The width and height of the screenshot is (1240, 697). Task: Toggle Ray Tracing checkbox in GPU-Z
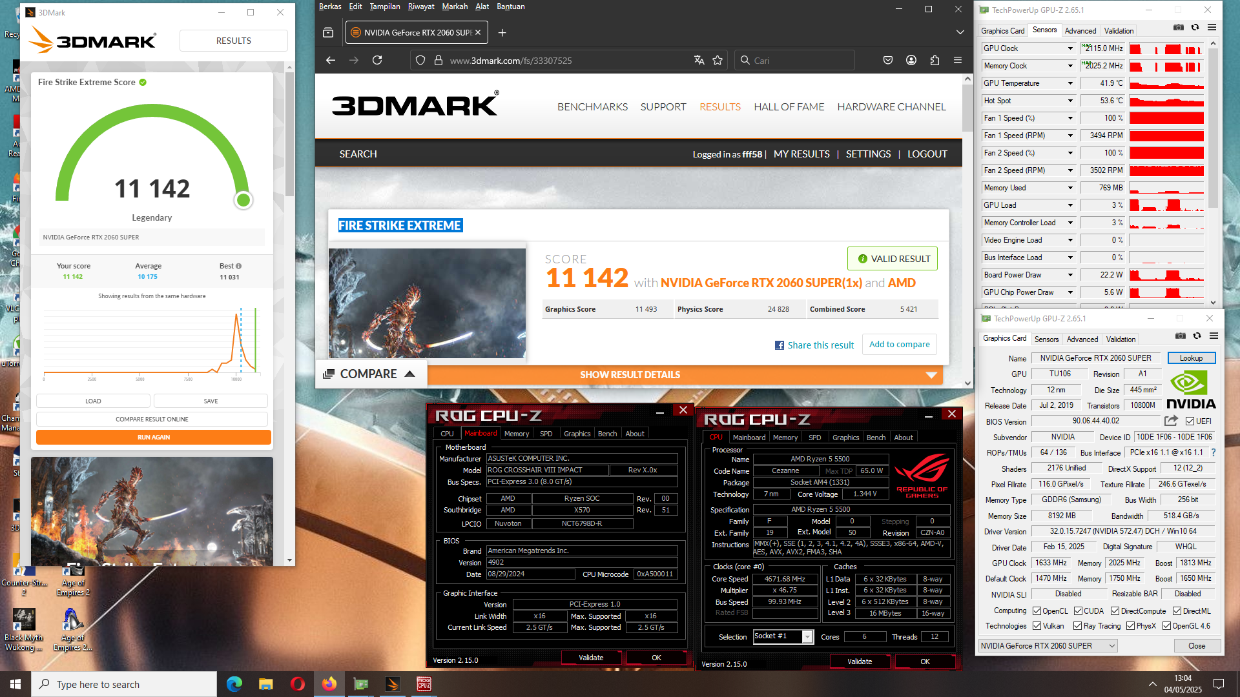(1077, 626)
